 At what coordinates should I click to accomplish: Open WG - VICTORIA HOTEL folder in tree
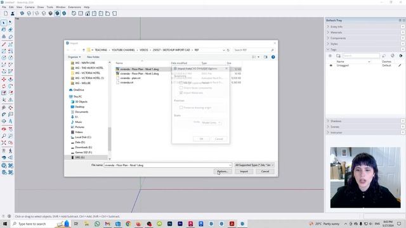pos(88,73)
